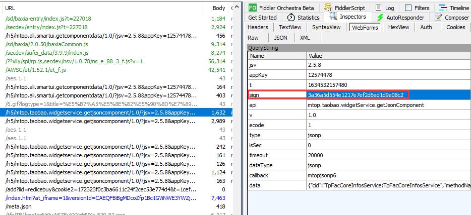The height and width of the screenshot is (215, 471).
Task: Click the data value JSON cell
Action: 389,185
